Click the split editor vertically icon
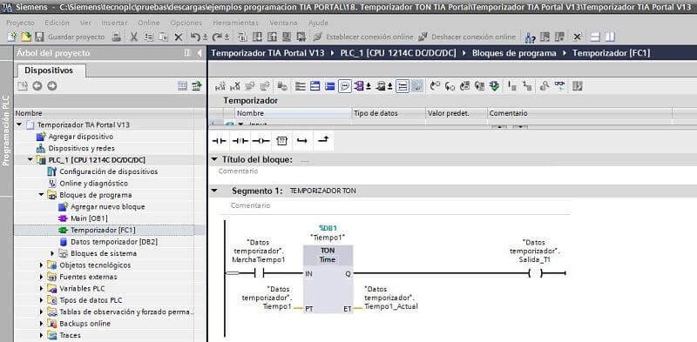697x342 pixels. (x=610, y=37)
